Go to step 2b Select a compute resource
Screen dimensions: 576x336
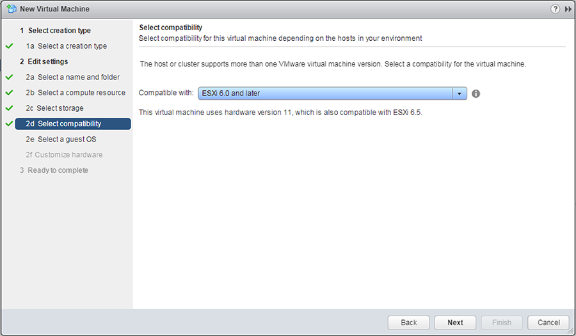pos(76,93)
